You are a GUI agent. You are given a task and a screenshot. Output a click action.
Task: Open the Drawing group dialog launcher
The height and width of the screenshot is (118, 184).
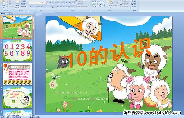[x=129, y=10]
